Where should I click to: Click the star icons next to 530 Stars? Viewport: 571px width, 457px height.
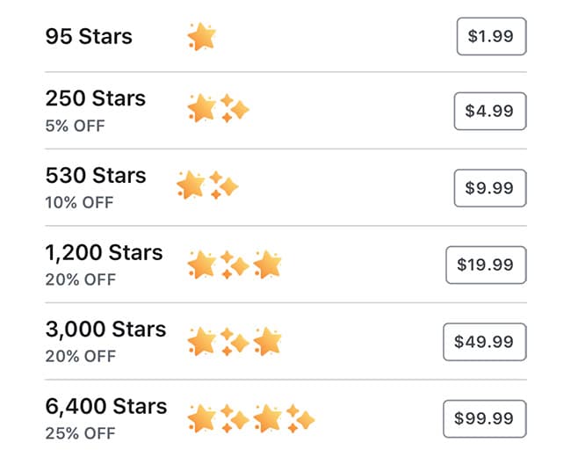[x=207, y=185]
